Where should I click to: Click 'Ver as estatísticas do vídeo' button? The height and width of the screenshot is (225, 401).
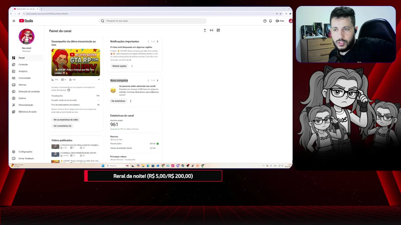[66, 120]
